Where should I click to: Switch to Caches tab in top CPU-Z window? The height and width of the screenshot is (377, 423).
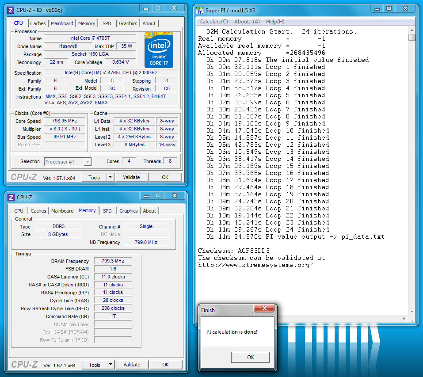point(38,23)
